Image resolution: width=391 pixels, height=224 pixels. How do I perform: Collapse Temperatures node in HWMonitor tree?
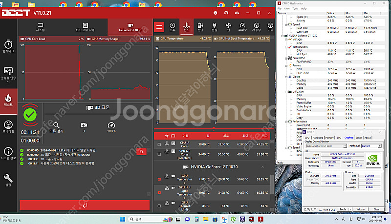[286, 47]
